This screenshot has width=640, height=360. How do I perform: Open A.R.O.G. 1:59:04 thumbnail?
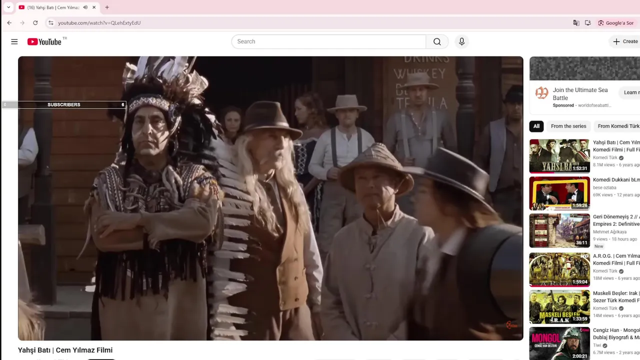coord(559,269)
